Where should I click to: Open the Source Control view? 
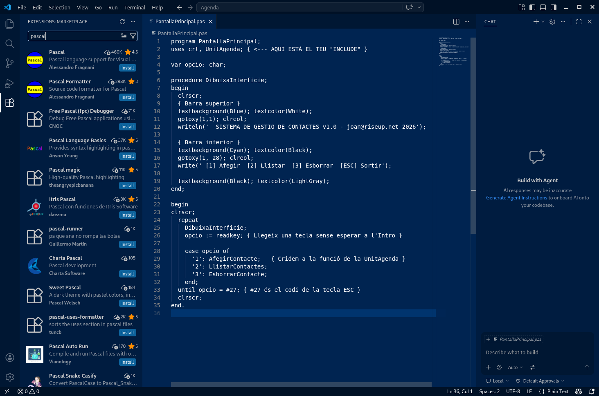(x=10, y=63)
